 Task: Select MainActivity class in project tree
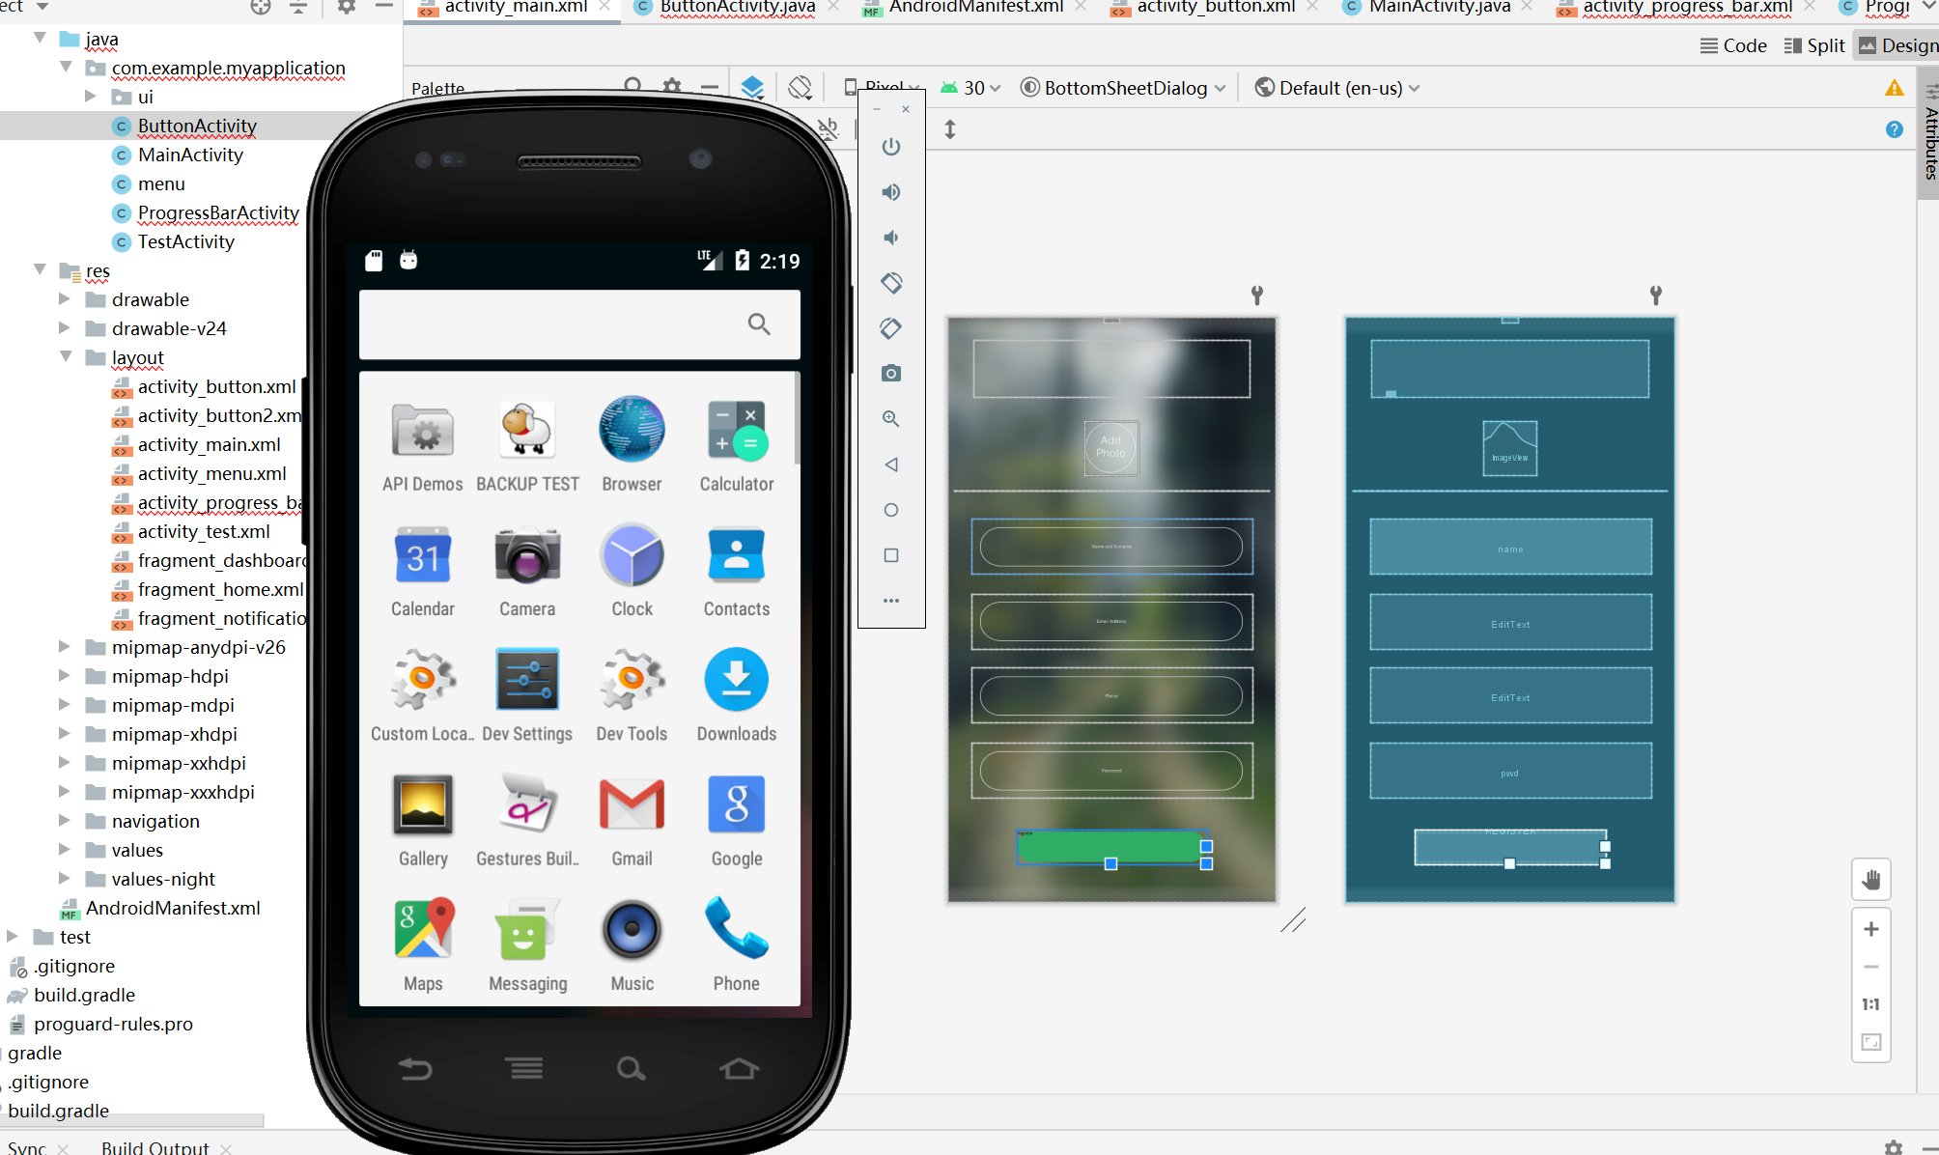pos(190,155)
